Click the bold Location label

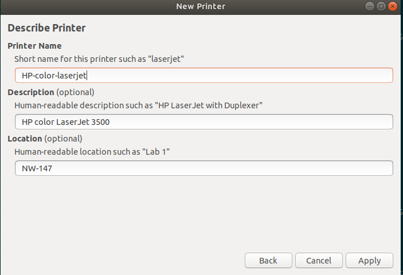(x=25, y=139)
